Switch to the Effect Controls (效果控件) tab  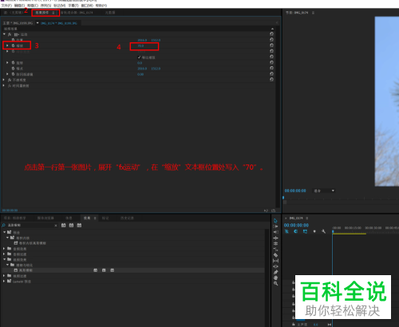[42, 13]
